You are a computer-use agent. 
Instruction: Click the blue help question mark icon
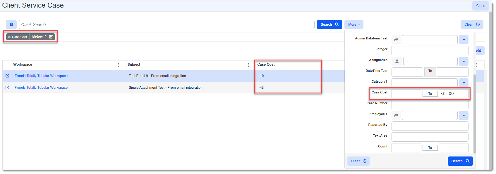[x=11, y=25]
